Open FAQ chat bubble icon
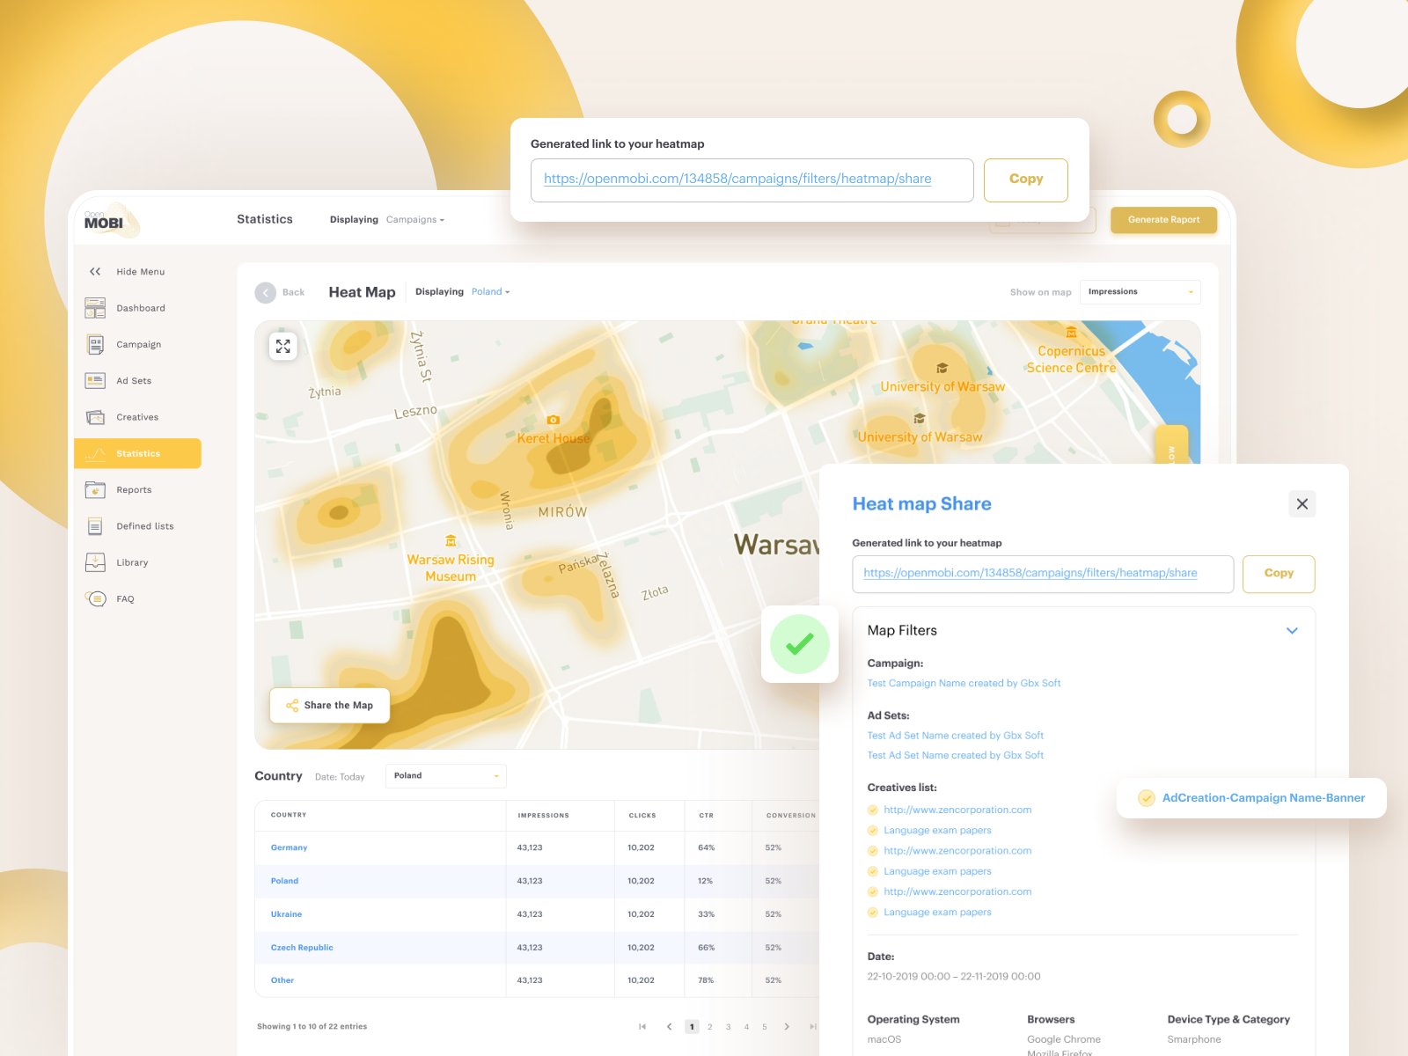Viewport: 1408px width, 1056px height. tap(95, 598)
